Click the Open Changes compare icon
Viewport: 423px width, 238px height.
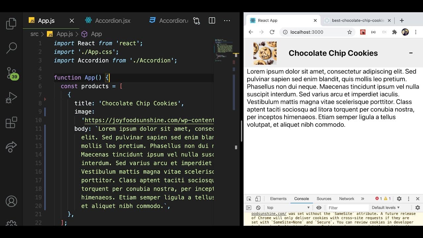(x=196, y=20)
